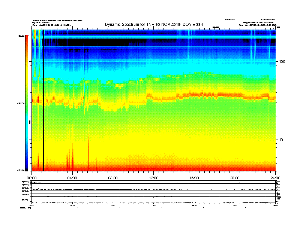The image size is (297, 229).
Task: Click the 16:00 label under the main spectrum
Action: [194, 178]
